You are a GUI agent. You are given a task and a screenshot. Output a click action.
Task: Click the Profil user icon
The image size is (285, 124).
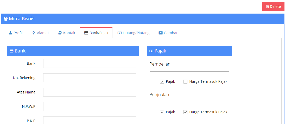tap(10, 33)
